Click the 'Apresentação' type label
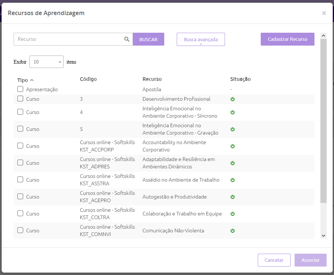This screenshot has width=334, height=275. [42, 90]
